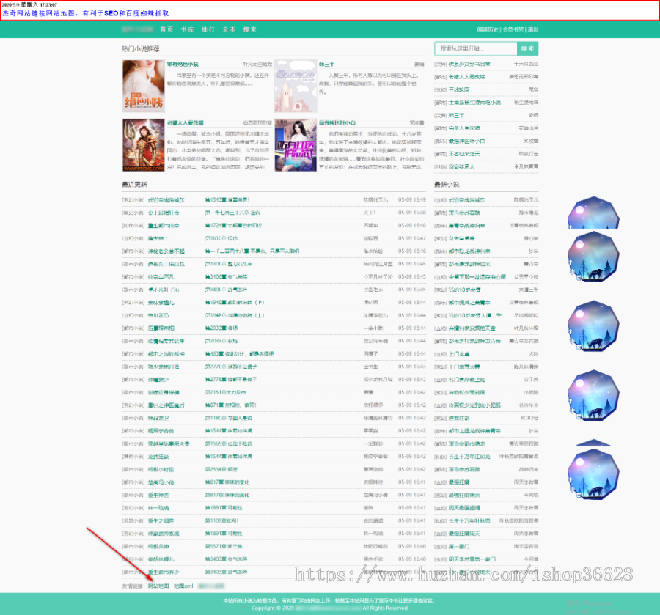Select the 05-09 16:49 update timestamp
This screenshot has width=660, height=615.
point(412,200)
